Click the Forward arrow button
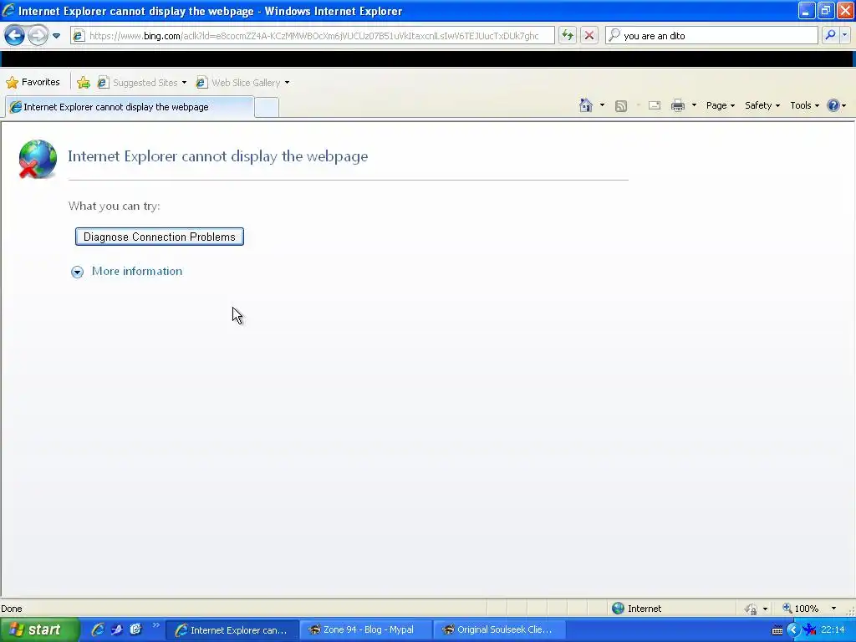Image resolution: width=856 pixels, height=642 pixels. 38,36
